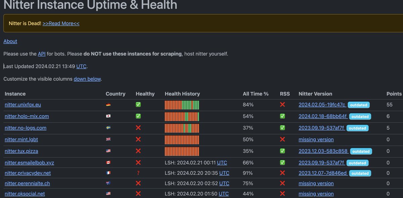
Task: Click healthy checkmark for nitter.unixfox.eu
Action: (x=138, y=105)
